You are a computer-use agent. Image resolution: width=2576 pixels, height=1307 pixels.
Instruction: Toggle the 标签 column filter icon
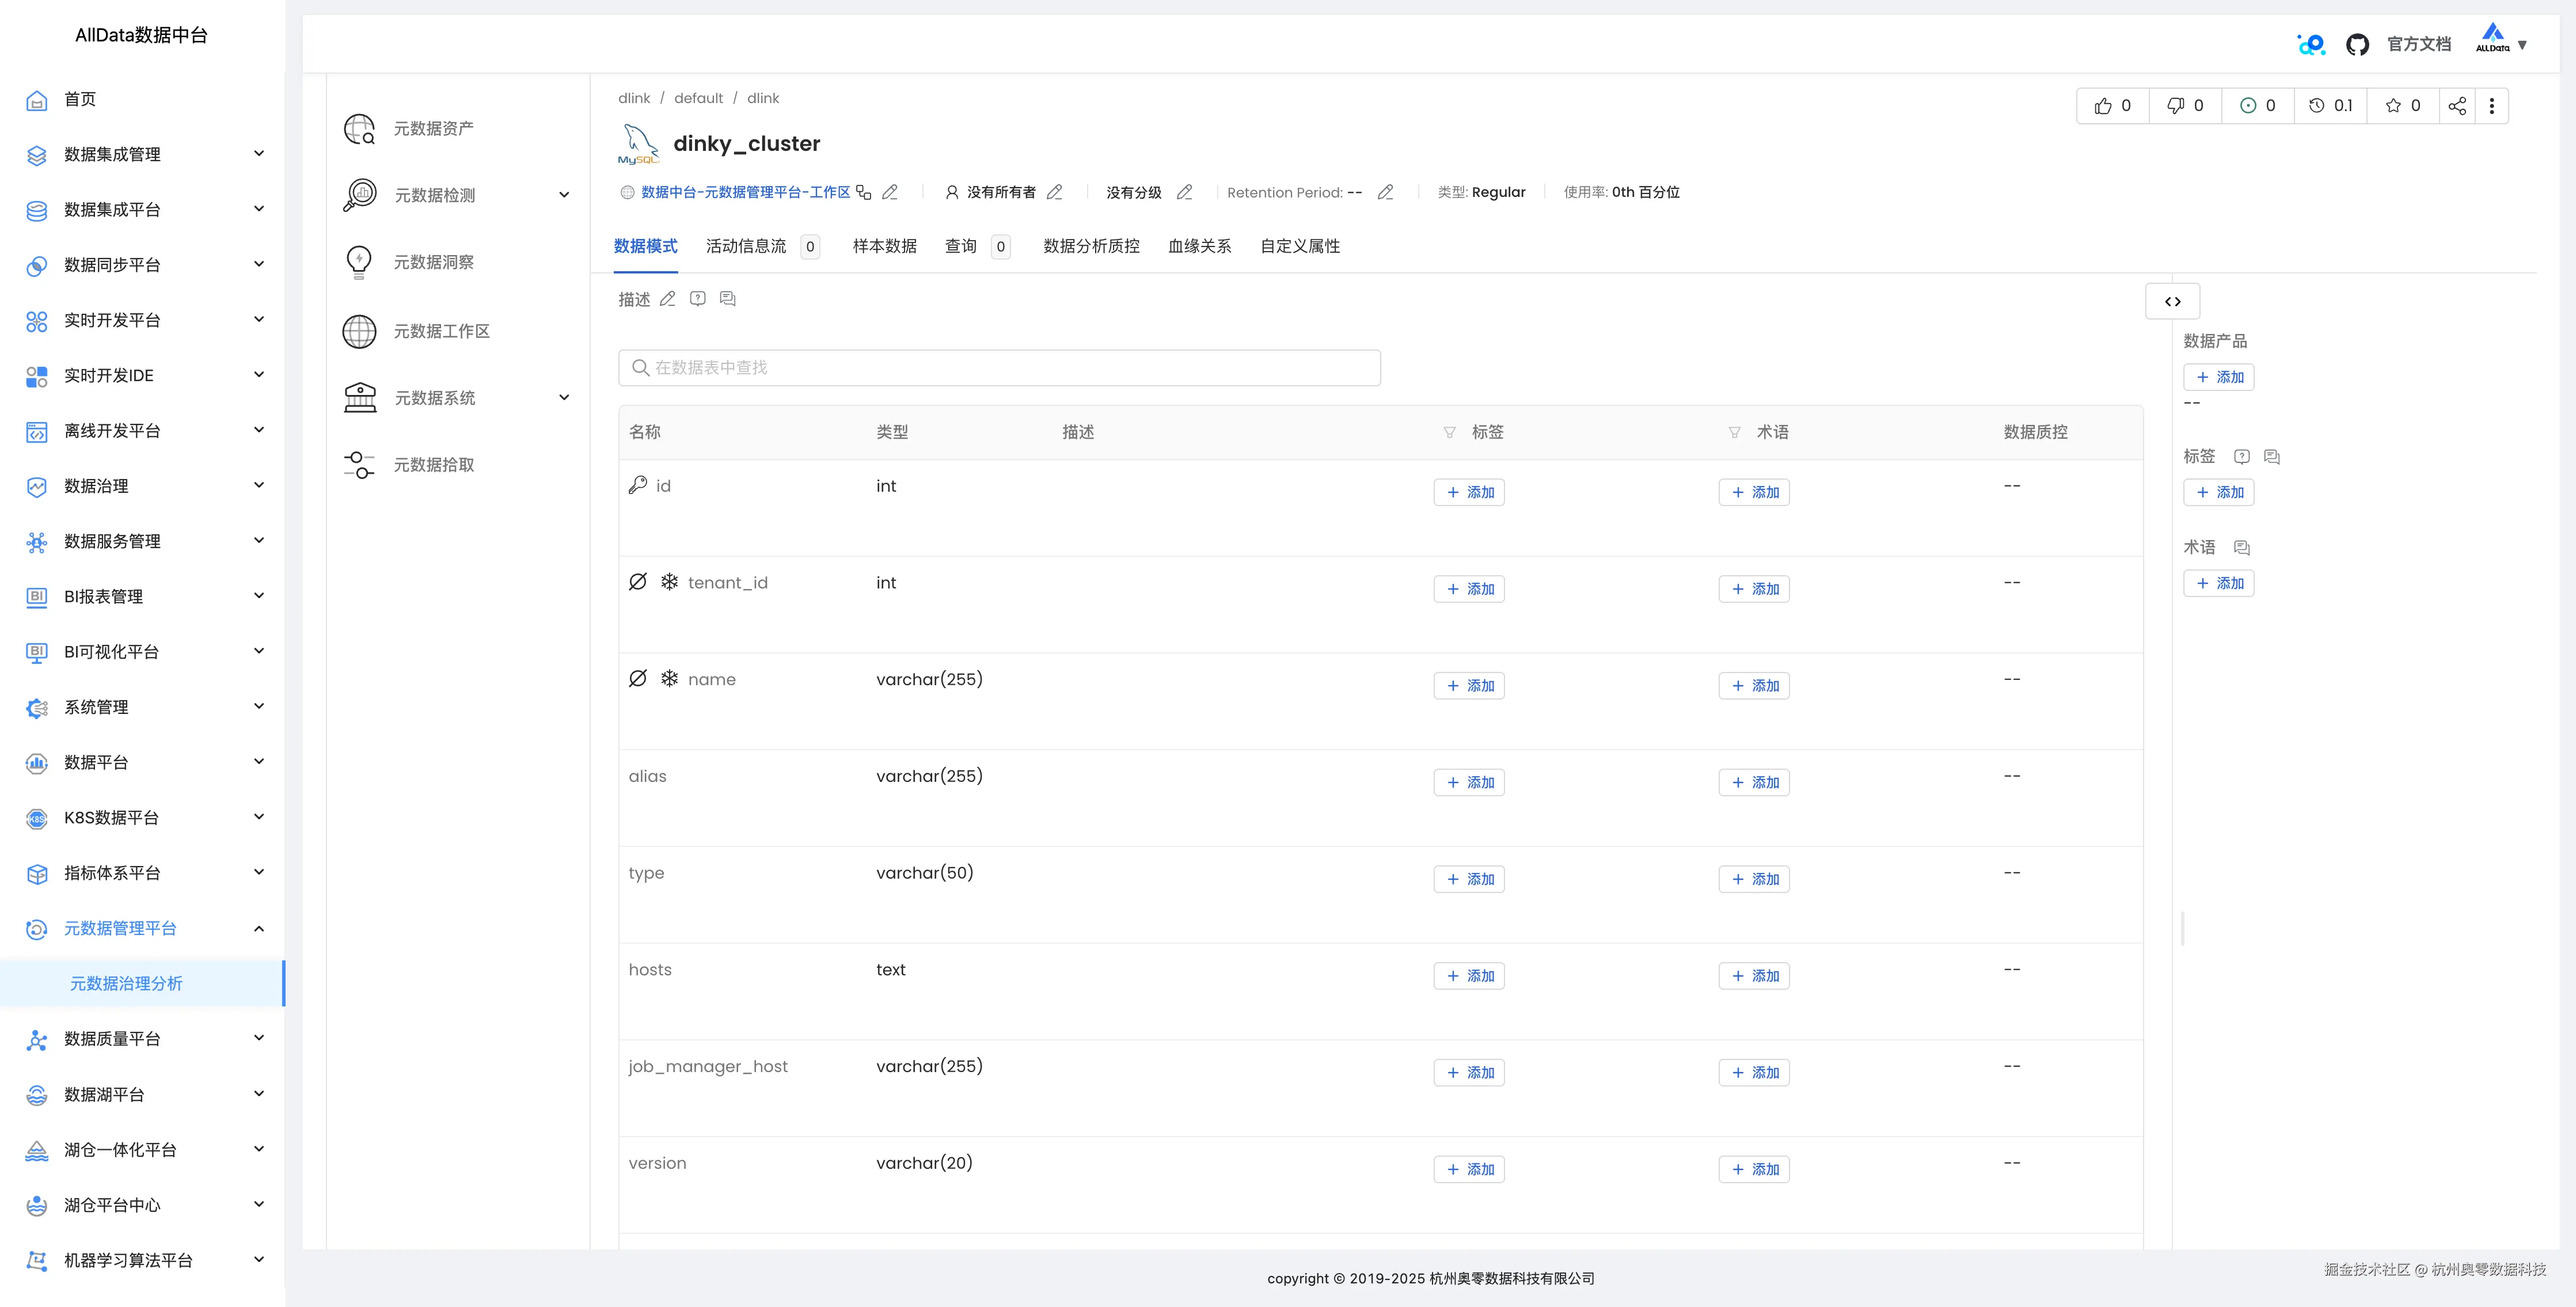[1449, 432]
